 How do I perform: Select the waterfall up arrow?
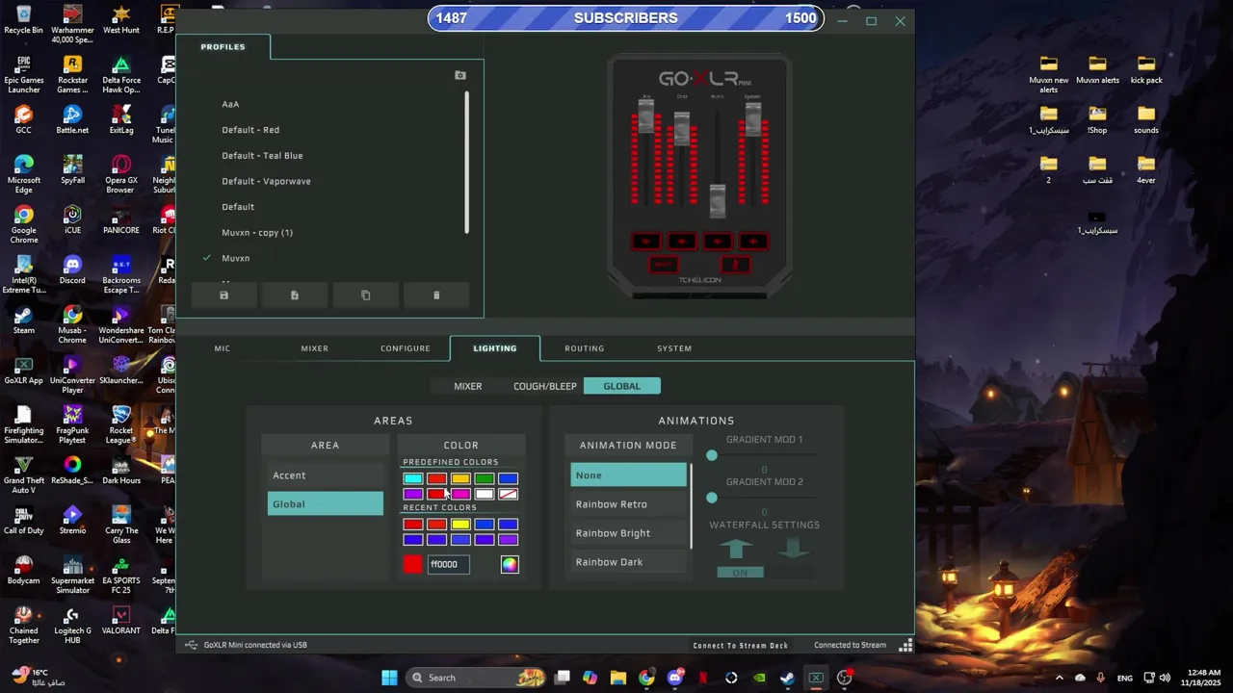[736, 549]
